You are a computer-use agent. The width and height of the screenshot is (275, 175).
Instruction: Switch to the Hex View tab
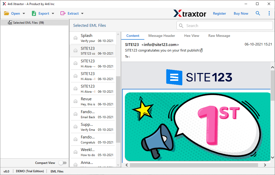click(x=191, y=36)
